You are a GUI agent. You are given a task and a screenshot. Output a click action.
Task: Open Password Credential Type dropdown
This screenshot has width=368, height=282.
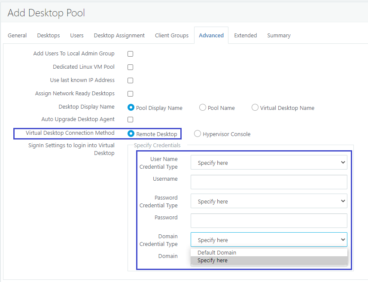click(x=269, y=201)
